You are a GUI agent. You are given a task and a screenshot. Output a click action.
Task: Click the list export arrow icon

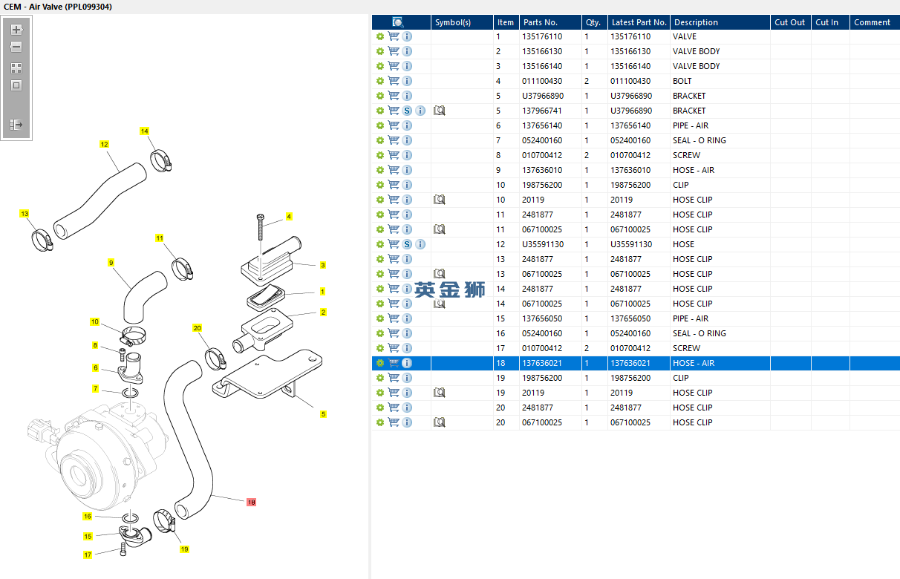click(16, 125)
